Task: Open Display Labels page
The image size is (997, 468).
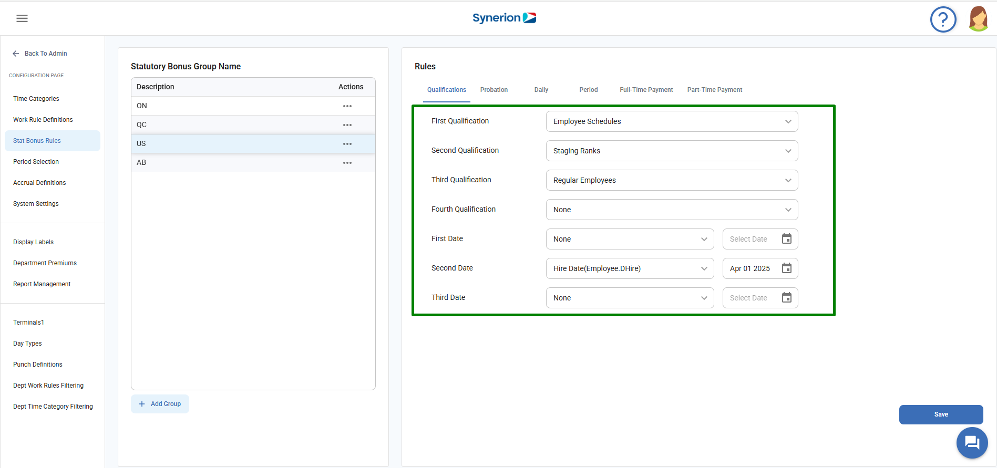Action: pos(53,242)
